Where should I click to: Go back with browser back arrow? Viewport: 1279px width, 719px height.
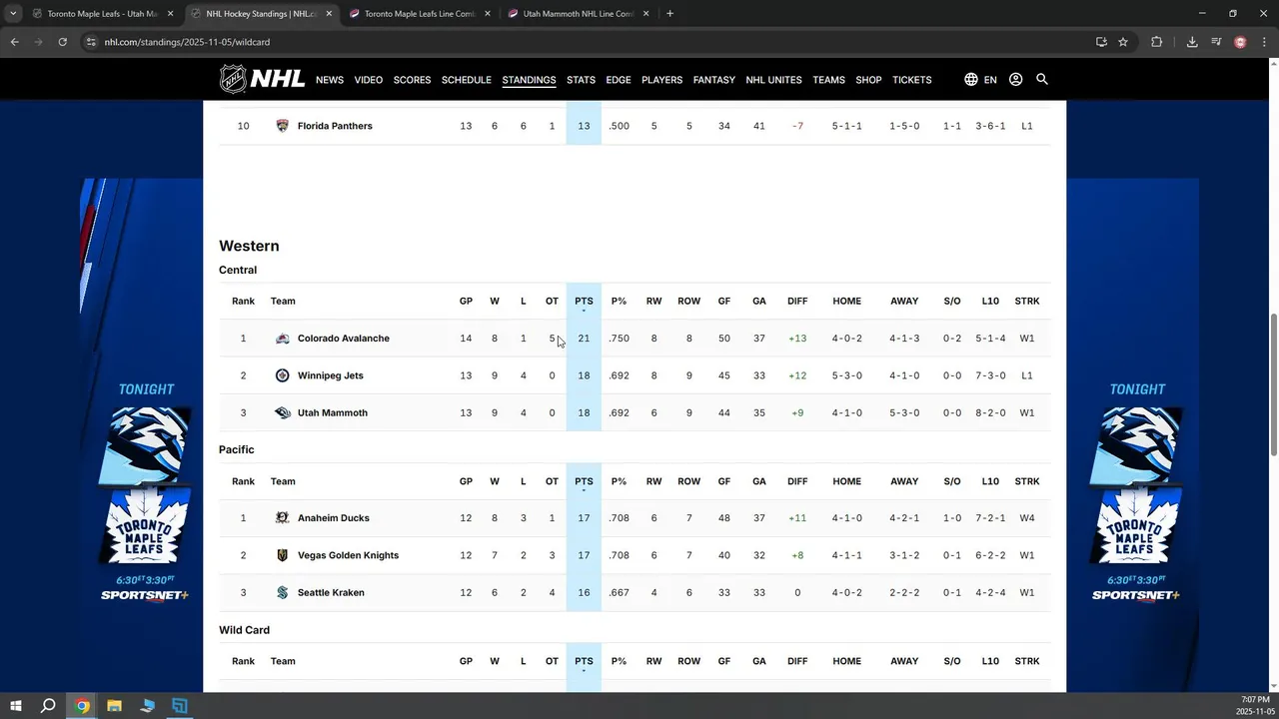[x=14, y=42]
